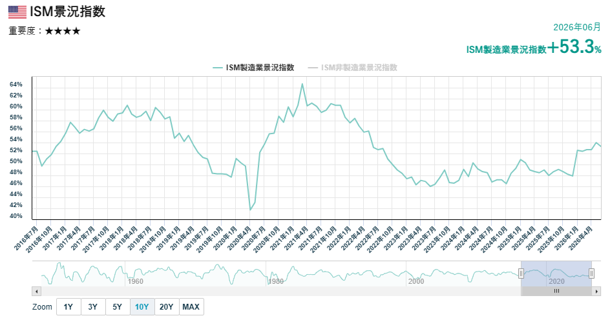
Task: Select the 20Y zoom range
Action: (167, 307)
